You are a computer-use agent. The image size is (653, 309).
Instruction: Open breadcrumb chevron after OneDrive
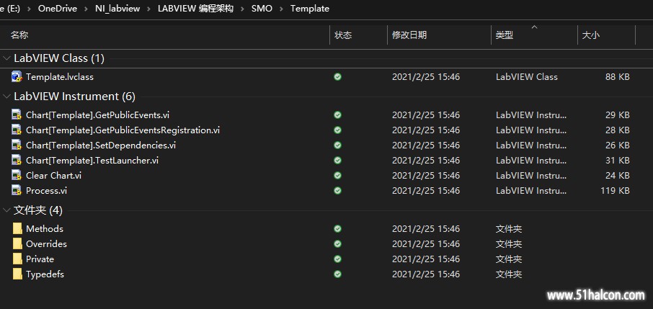86,9
